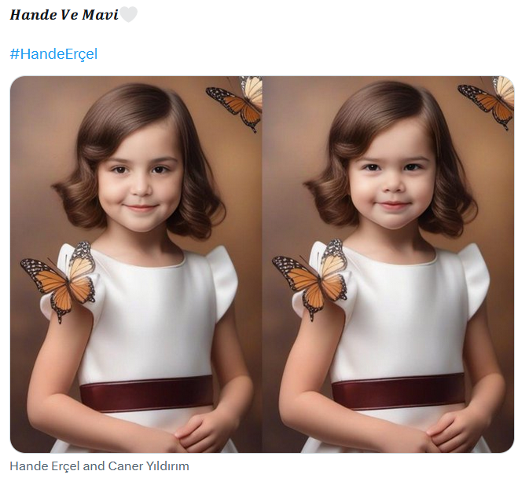Click the word 'Mavi' in the title
529x482 pixels.
101,15
